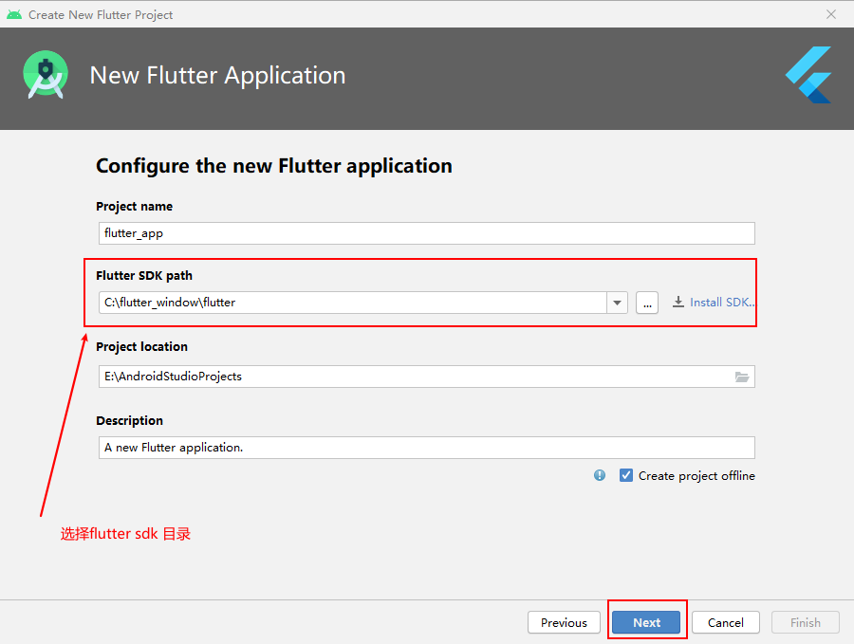Click into the Description field
The width and height of the screenshot is (854, 644).
point(426,448)
